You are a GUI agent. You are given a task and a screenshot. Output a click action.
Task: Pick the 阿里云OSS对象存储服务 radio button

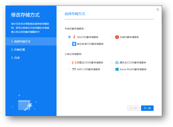tap(70, 62)
